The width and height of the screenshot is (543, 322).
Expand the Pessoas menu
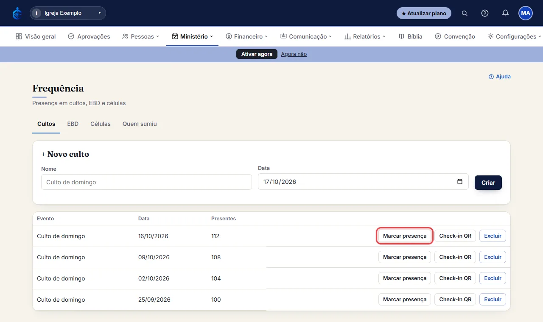(x=140, y=36)
